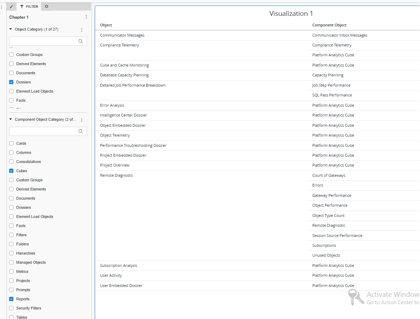Click inside the Object Category search box
This screenshot has width=420, height=319.
tap(44, 41)
